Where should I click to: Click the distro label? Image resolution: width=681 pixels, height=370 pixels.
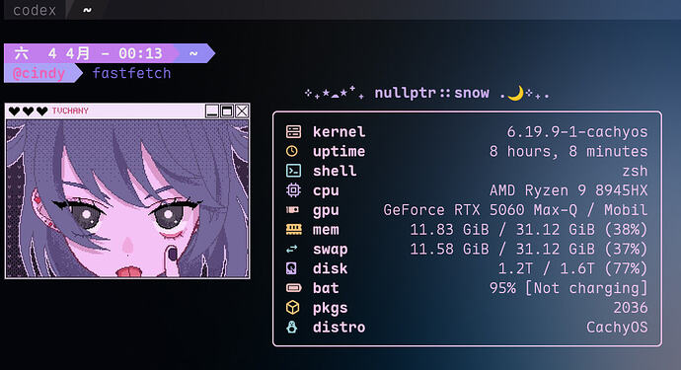tap(340, 327)
